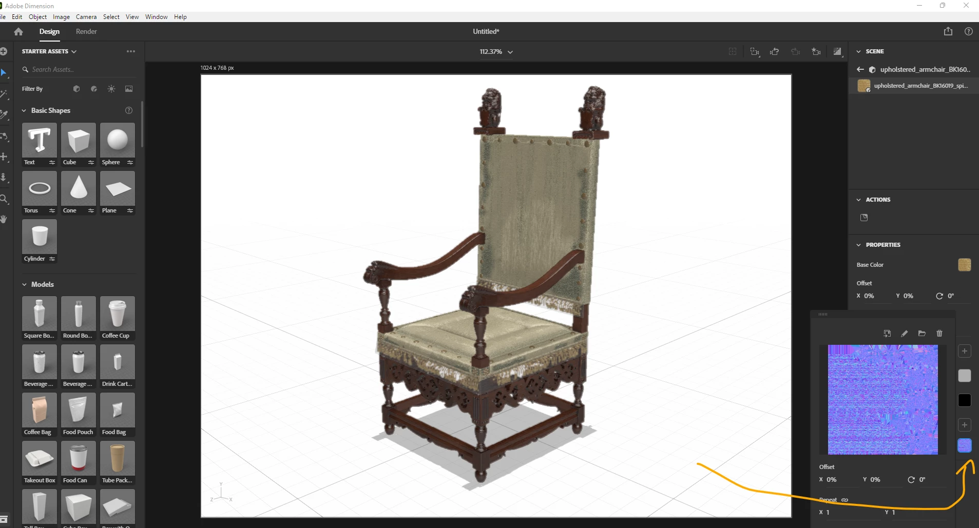
Task: Click the black color swatch
Action: tap(965, 400)
